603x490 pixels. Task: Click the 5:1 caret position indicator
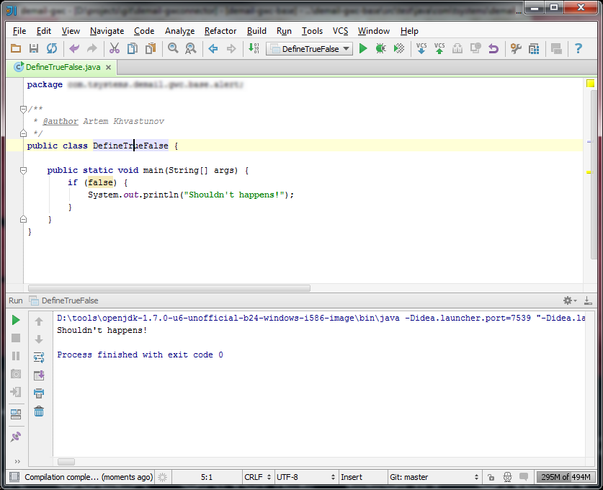[x=207, y=477]
